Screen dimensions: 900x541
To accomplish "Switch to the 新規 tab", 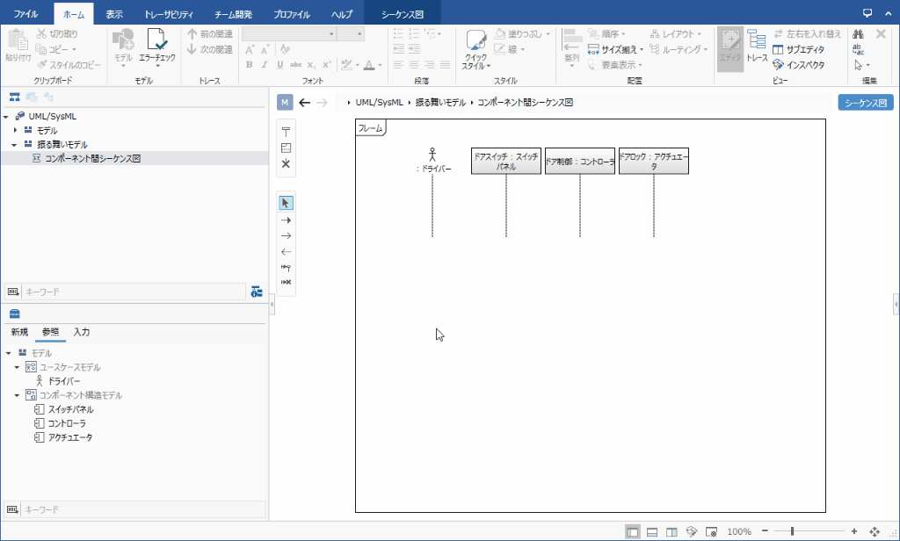I will 19,332.
